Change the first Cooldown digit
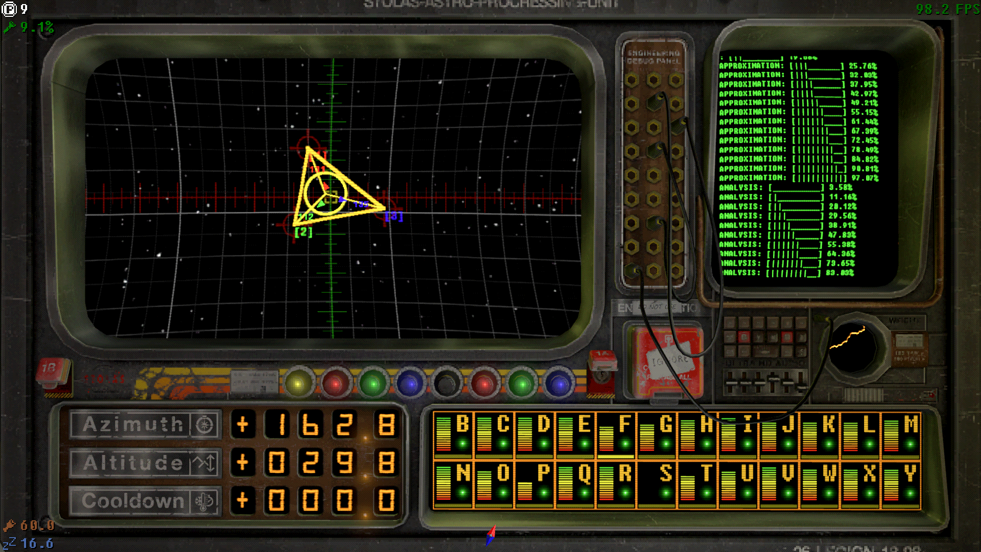The image size is (981, 552). 277,500
